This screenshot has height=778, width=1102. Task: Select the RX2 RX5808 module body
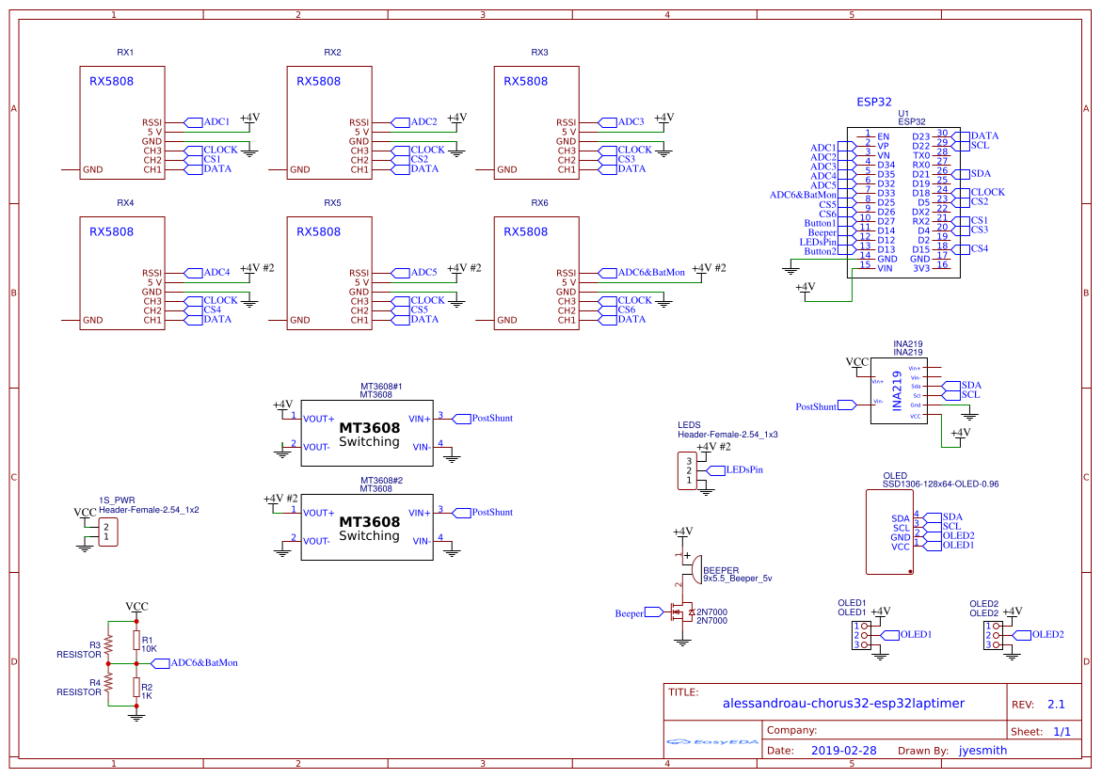(329, 123)
